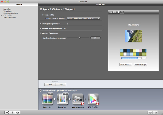Click the Save button under Page Data
The height and width of the screenshot is (115, 163).
coord(61,84)
